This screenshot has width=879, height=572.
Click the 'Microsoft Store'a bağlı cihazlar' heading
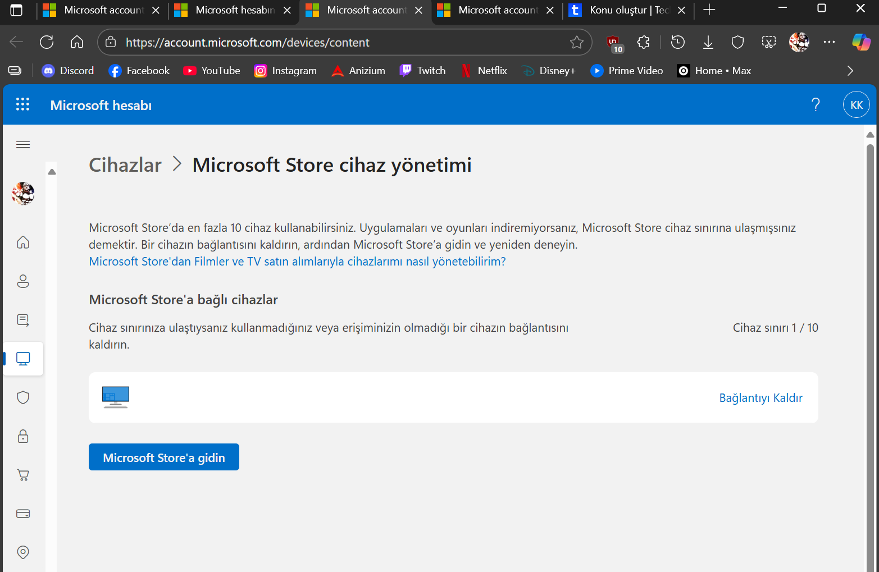point(183,300)
